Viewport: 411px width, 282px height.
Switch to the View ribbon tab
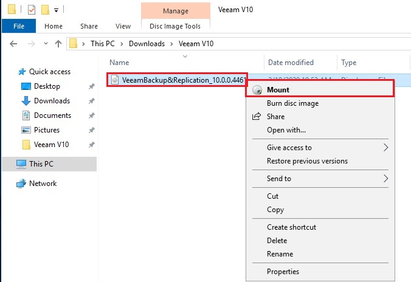click(123, 26)
